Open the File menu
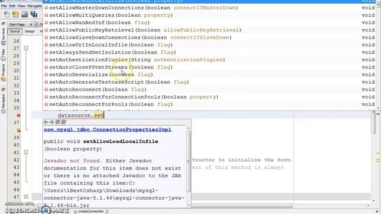 [x=4, y=6]
